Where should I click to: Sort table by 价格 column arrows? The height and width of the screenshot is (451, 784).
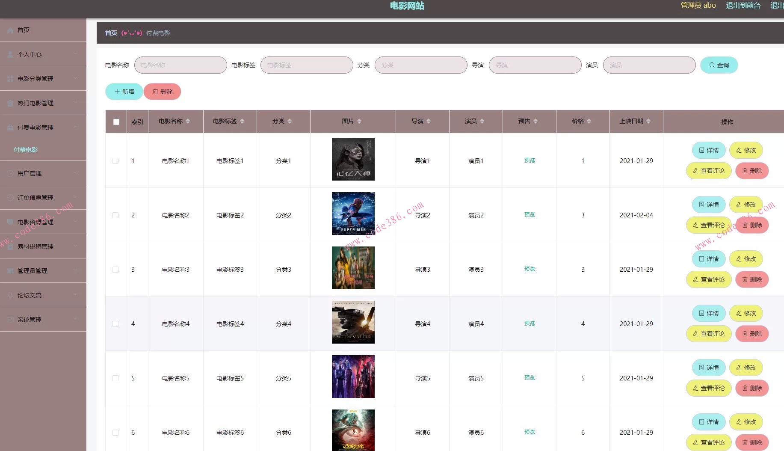[x=589, y=122]
